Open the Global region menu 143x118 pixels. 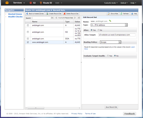point(124,3)
